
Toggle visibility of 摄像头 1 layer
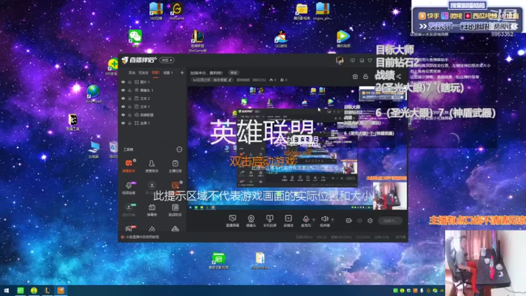123,90
